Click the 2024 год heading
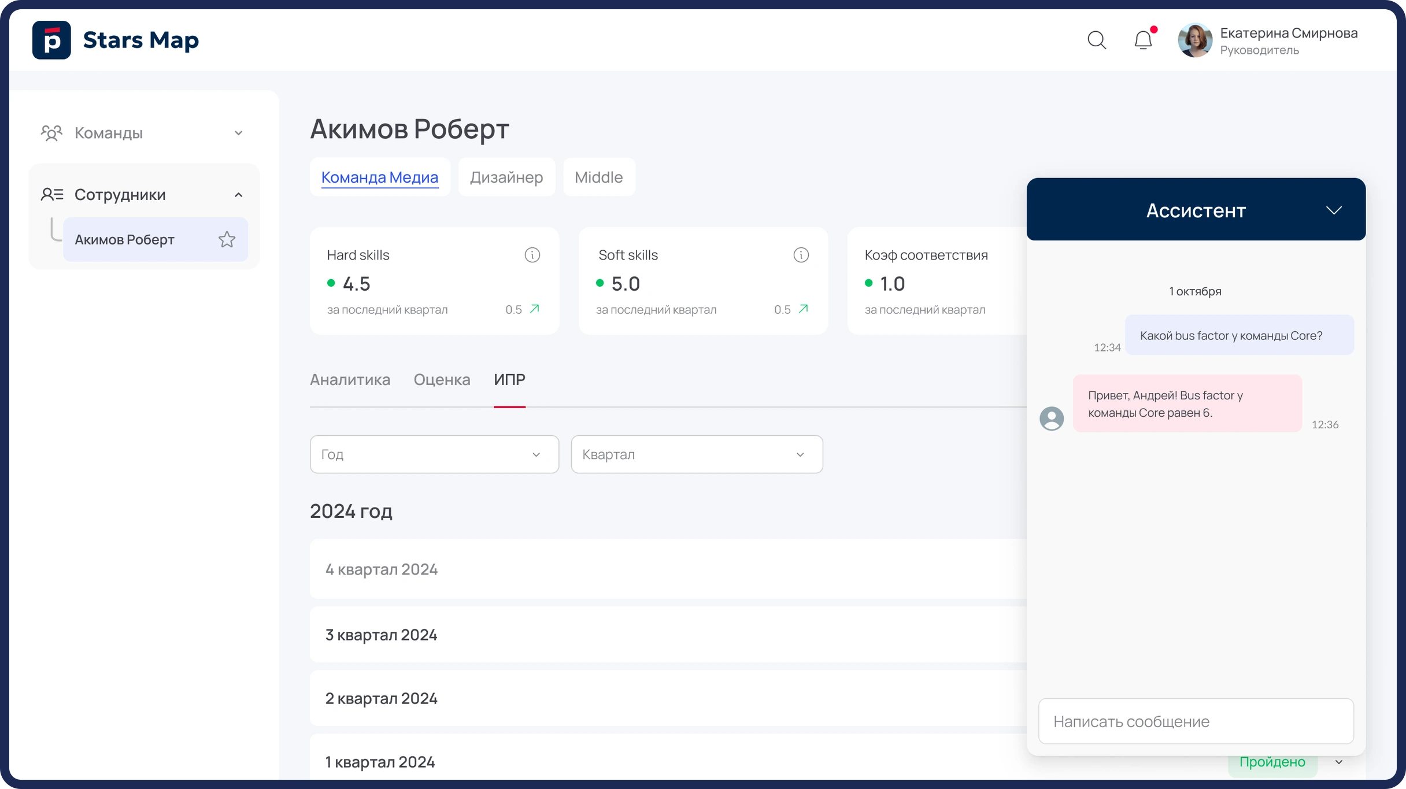This screenshot has height=789, width=1406. [x=351, y=511]
